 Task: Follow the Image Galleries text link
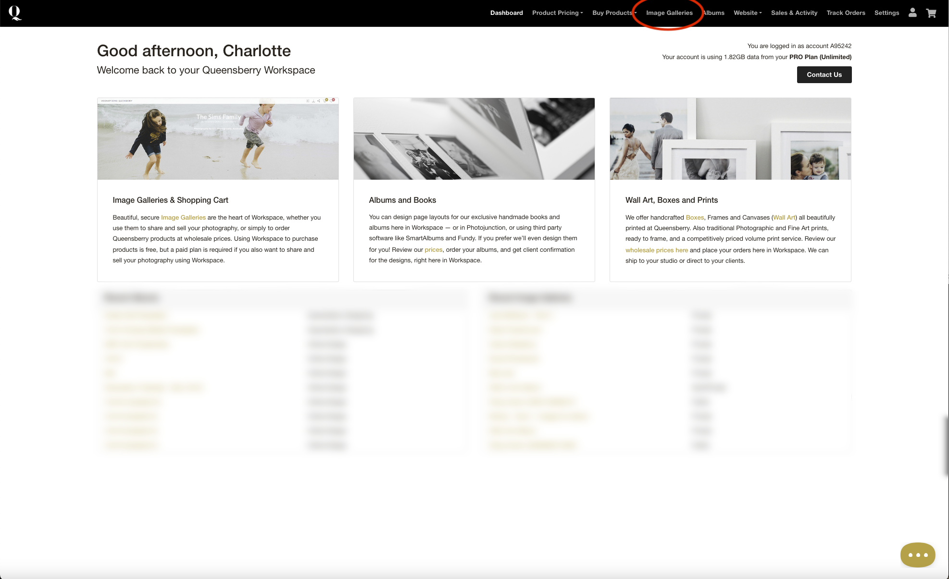click(183, 218)
